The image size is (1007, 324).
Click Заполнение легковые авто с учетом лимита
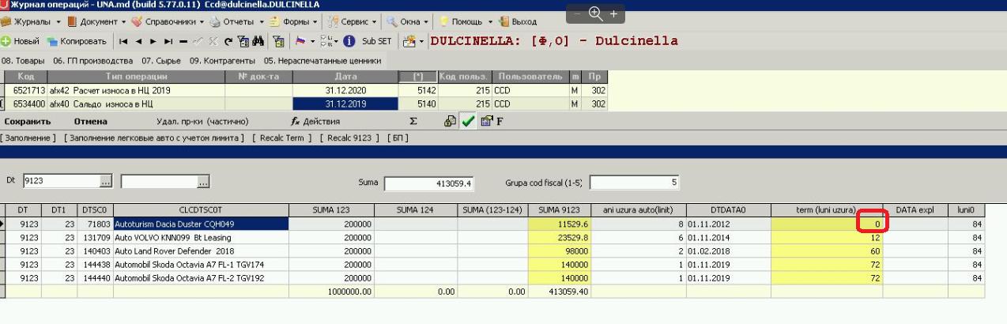pos(154,138)
